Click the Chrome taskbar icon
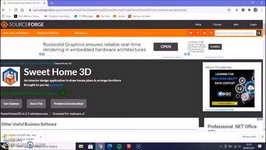 click(x=100, y=146)
